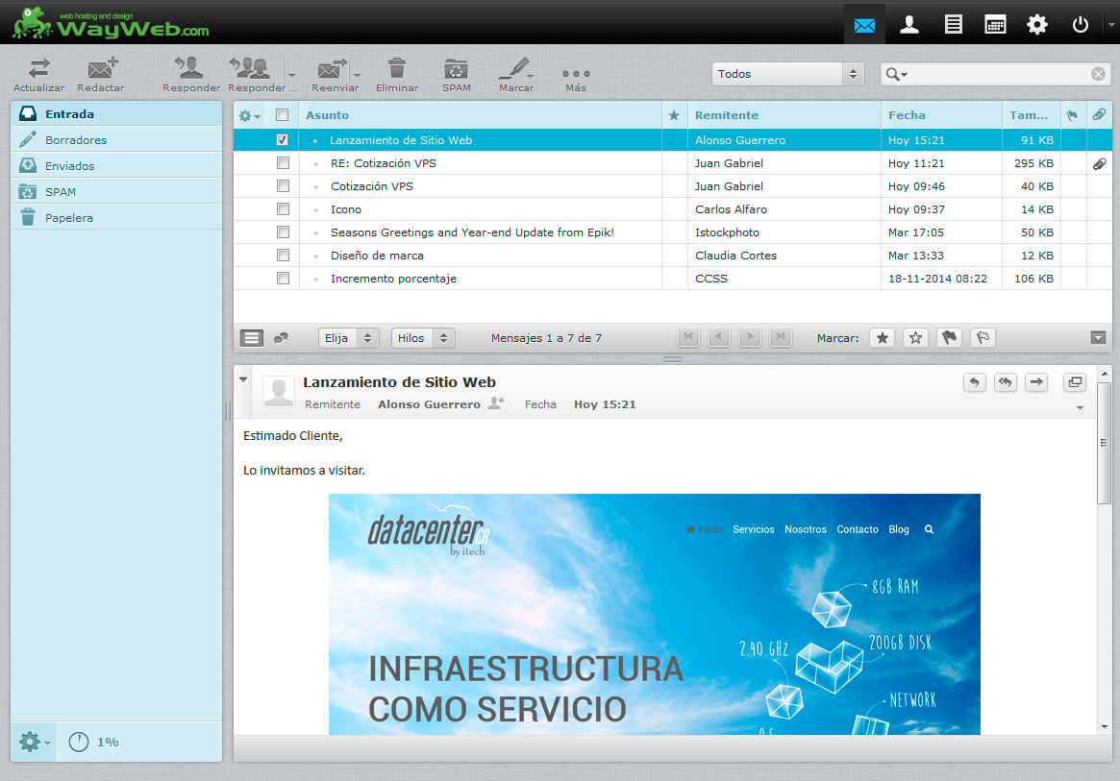Check Incremento porcentaje checkbox
The height and width of the screenshot is (781, 1120).
283,279
